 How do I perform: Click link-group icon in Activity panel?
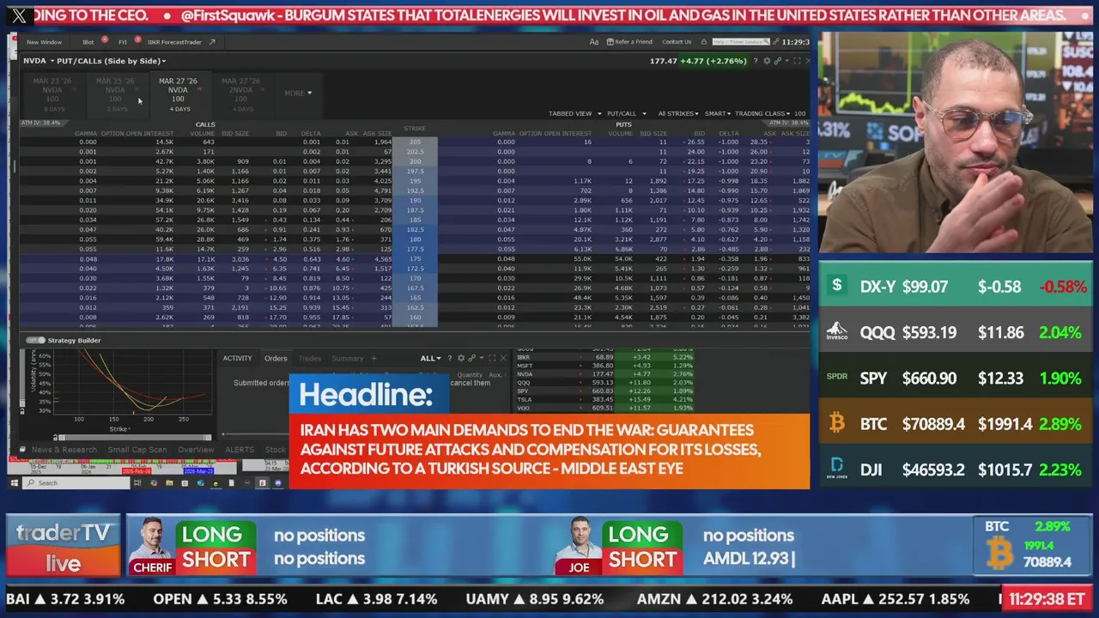point(471,358)
